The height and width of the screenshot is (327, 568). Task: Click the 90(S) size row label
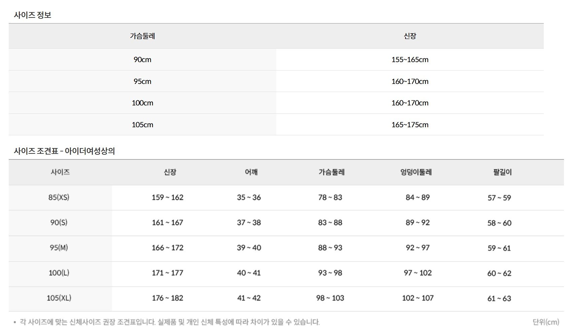click(59, 223)
